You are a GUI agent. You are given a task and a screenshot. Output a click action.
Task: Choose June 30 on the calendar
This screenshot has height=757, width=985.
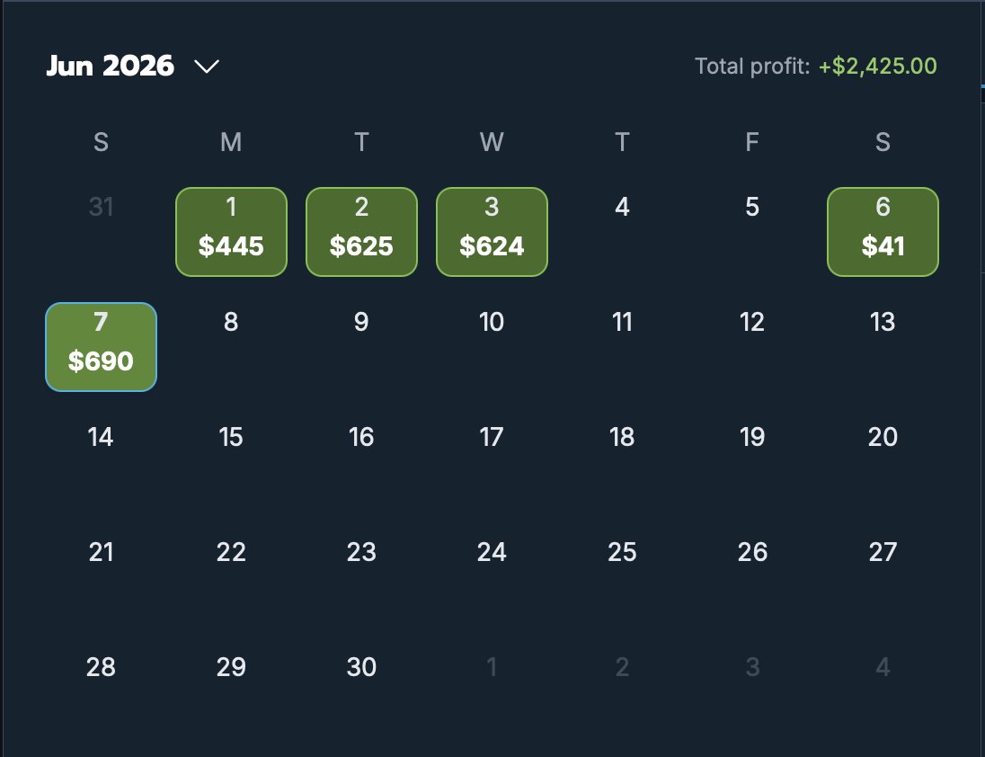coord(361,666)
